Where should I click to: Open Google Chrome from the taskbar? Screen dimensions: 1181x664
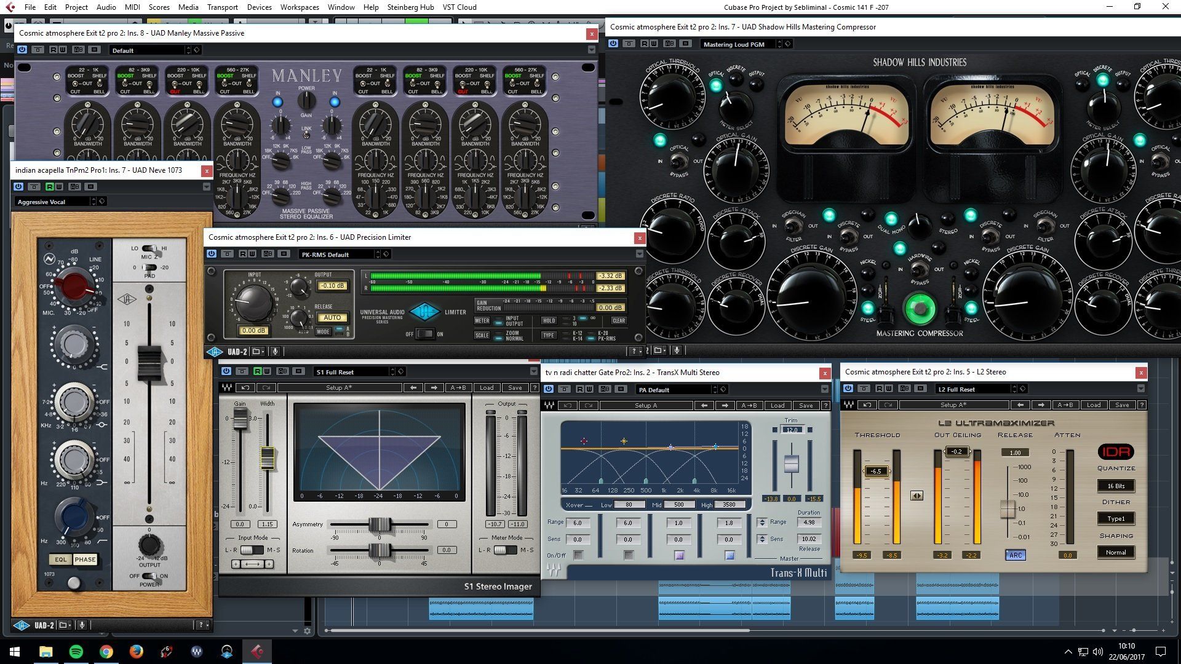point(106,651)
